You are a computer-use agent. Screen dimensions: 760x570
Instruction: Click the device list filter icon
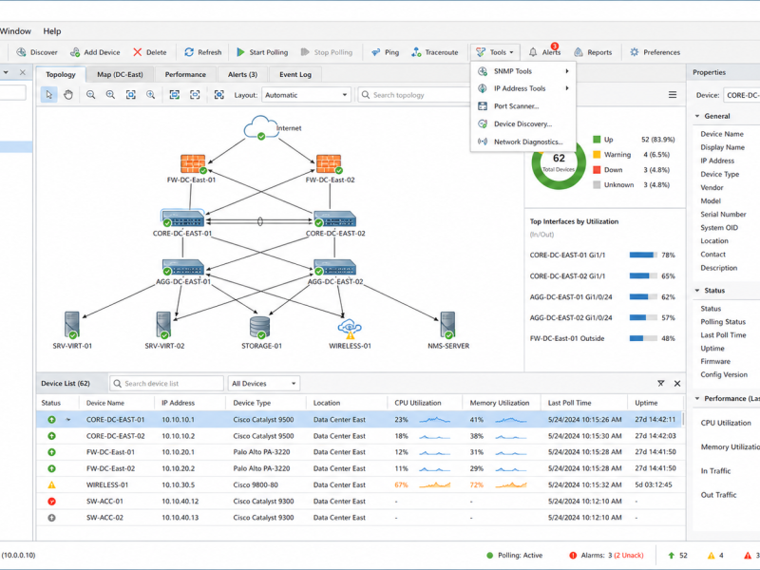[660, 384]
